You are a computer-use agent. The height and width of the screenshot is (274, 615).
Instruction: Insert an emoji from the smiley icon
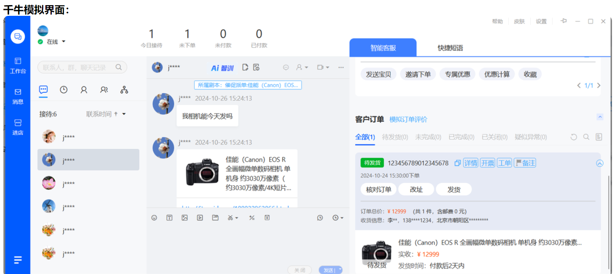tap(154, 218)
